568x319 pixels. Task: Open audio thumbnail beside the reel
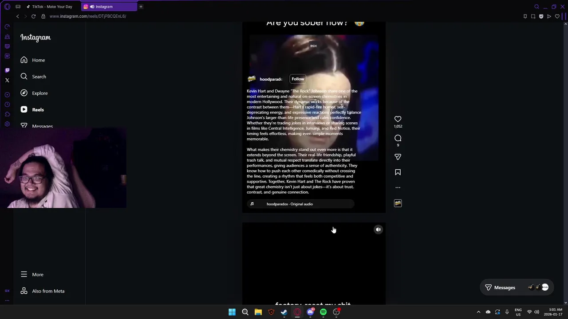(398, 203)
